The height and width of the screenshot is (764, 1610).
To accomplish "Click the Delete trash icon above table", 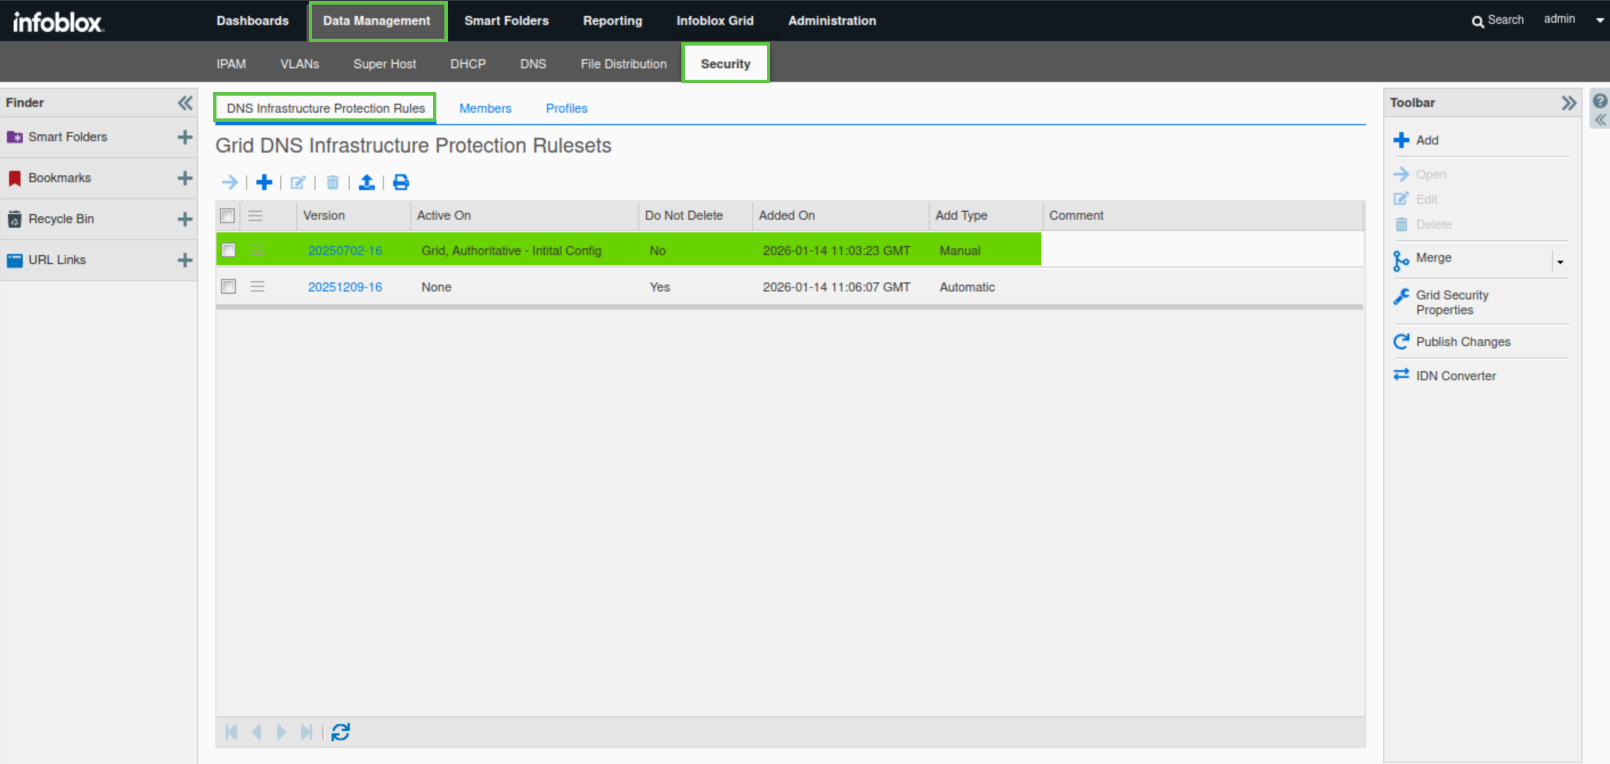I will 333,182.
